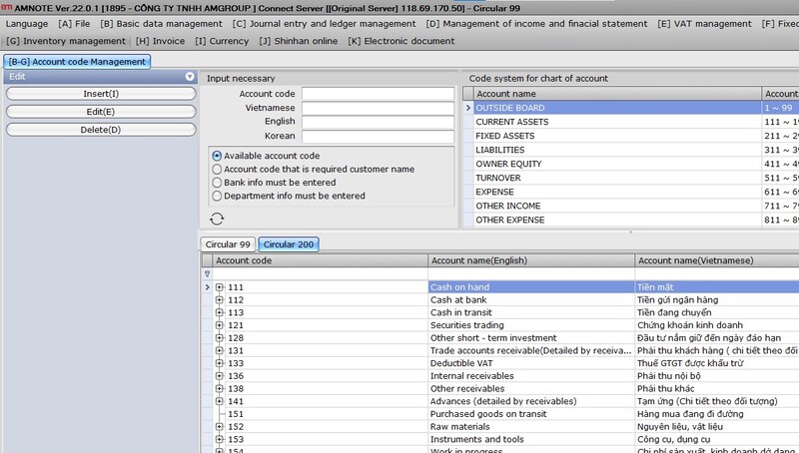Select the Available account code option
This screenshot has width=799, height=453.
(x=217, y=156)
